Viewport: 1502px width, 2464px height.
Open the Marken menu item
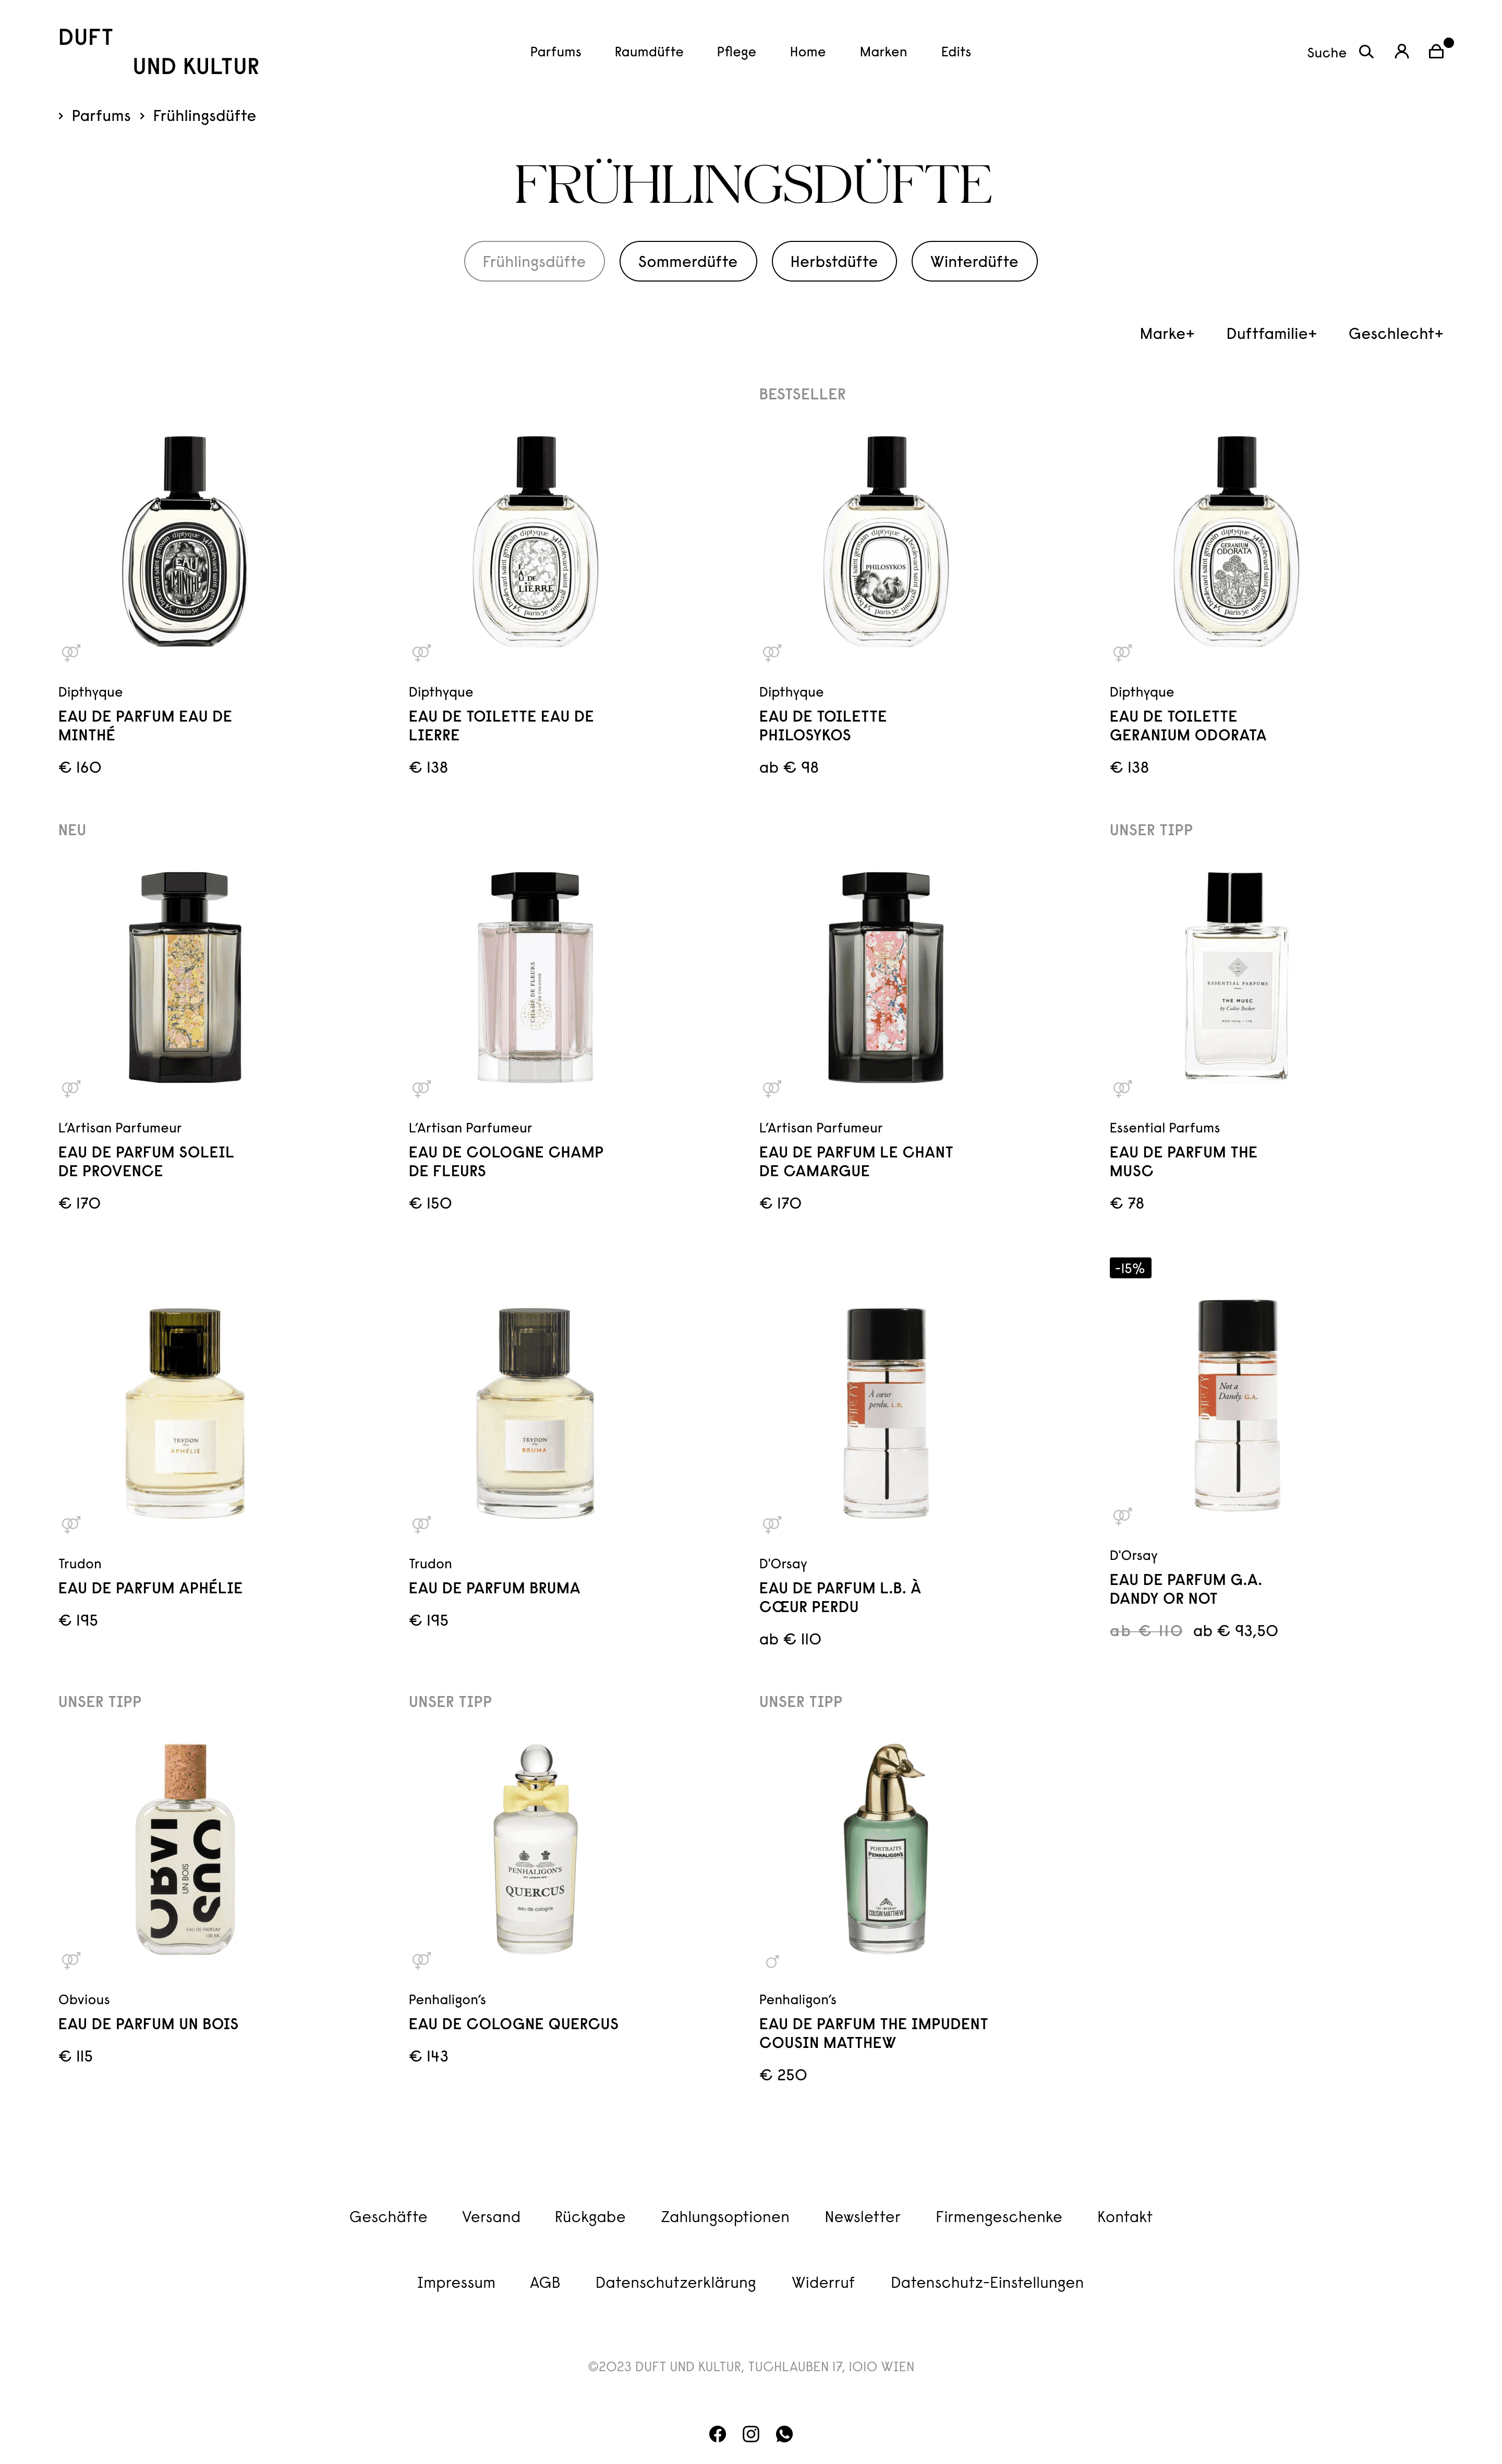(x=883, y=52)
